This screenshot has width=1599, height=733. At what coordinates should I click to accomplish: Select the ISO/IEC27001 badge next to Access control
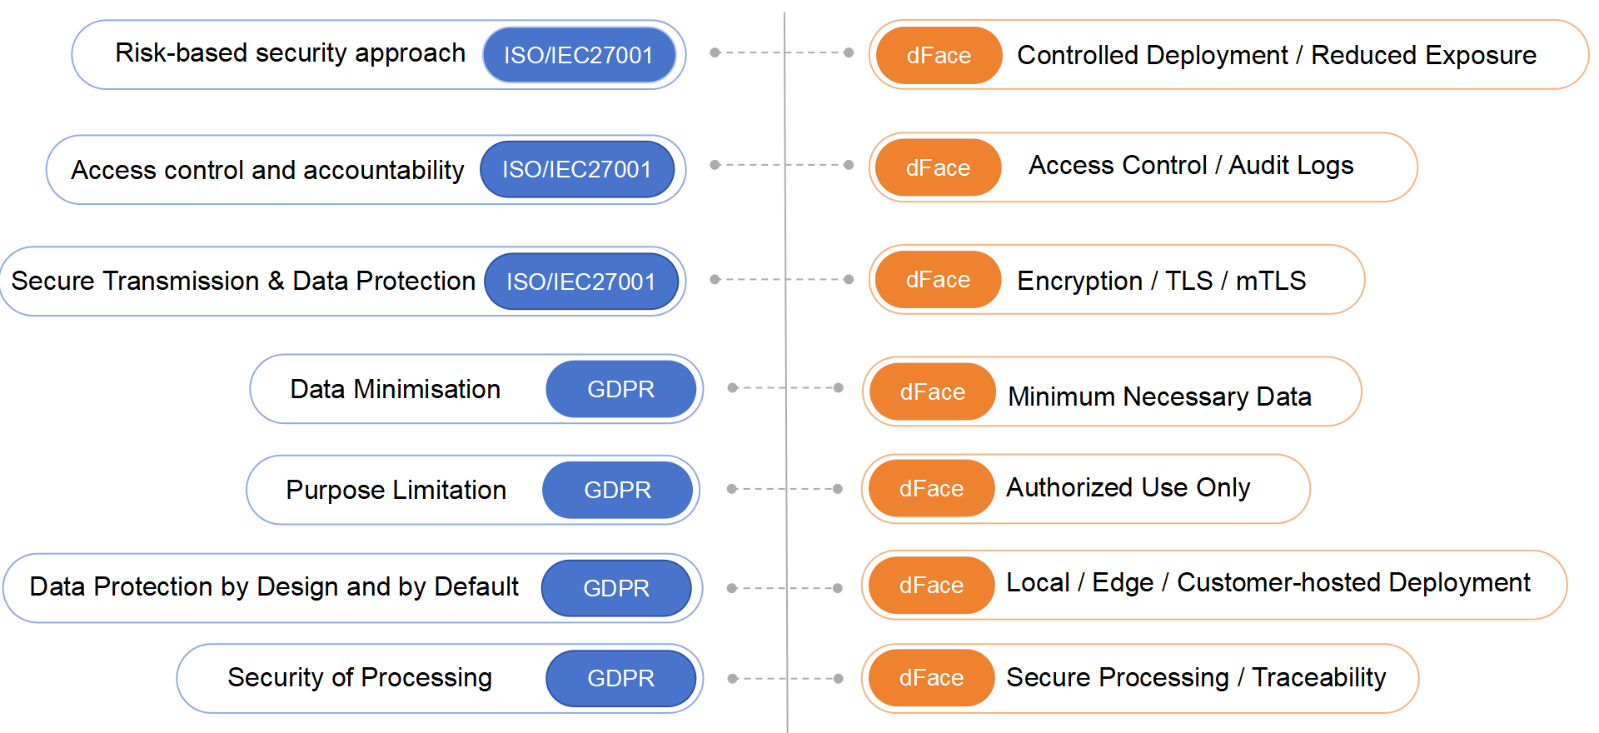[x=576, y=169]
